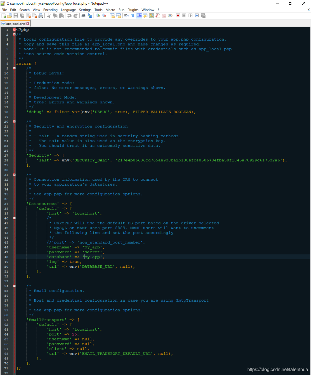Click the Save Recorded Macro icon
Viewport: 311px width, 375px height.
tap(203, 16)
